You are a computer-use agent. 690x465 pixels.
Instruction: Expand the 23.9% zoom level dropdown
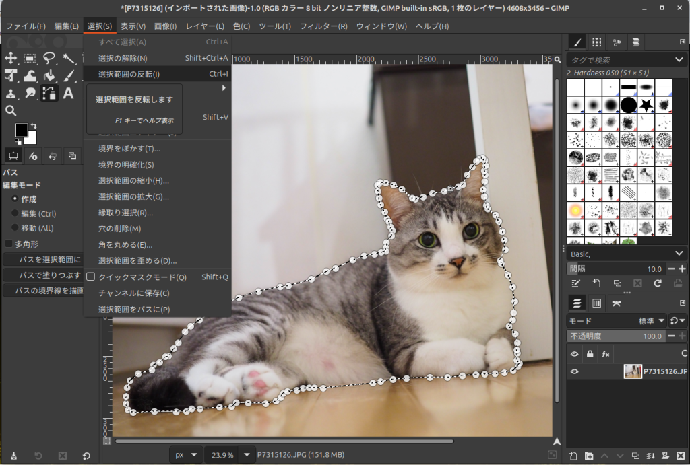[x=247, y=455]
